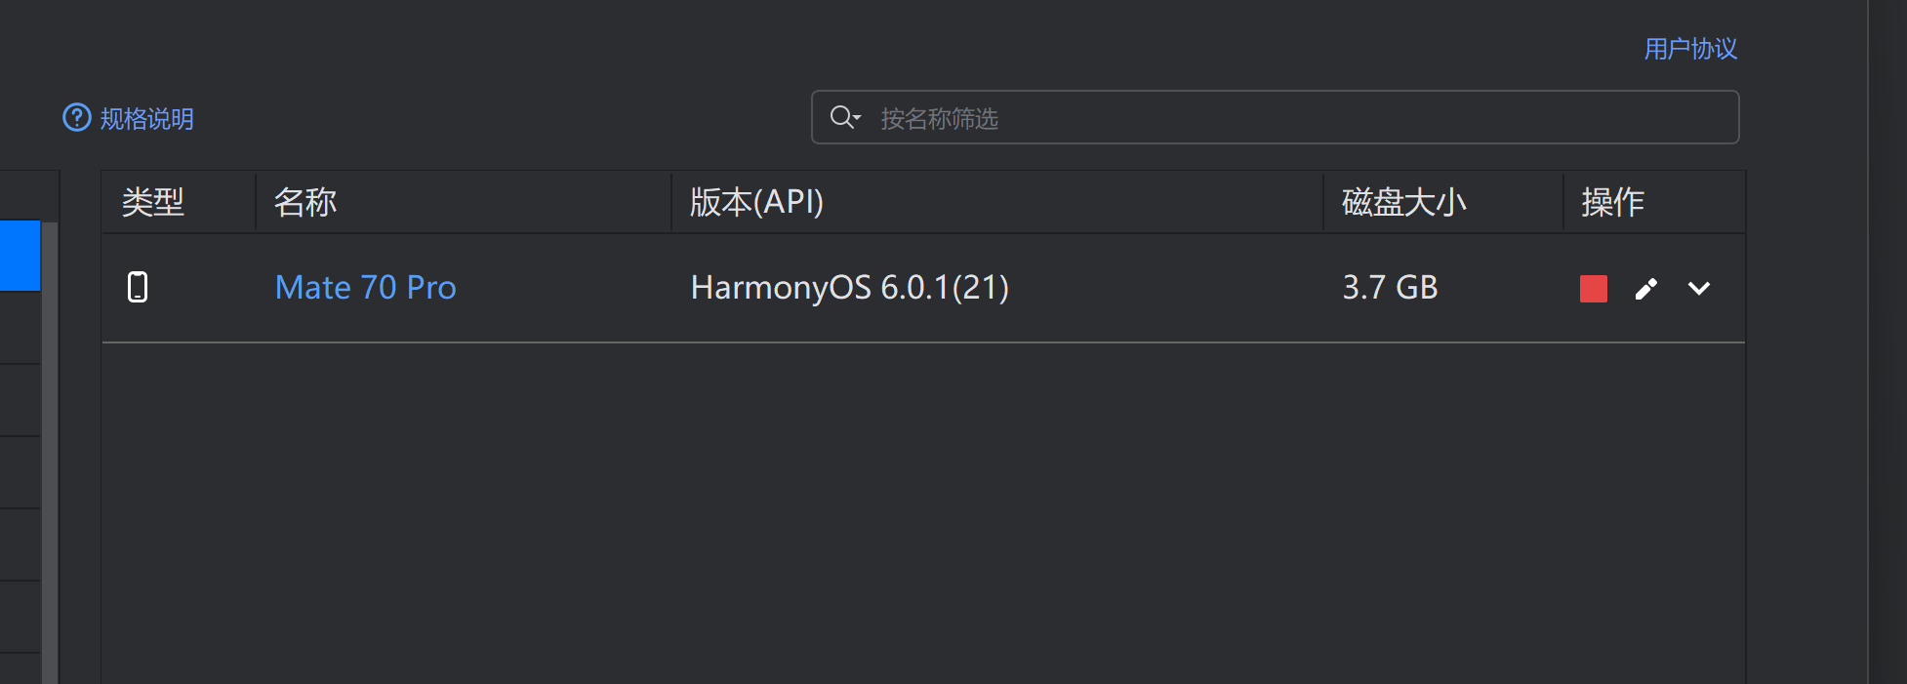
Task: Click the 版本(API) column header
Action: tap(755, 202)
